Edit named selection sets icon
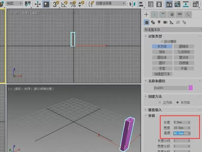 click(x=91, y=4)
